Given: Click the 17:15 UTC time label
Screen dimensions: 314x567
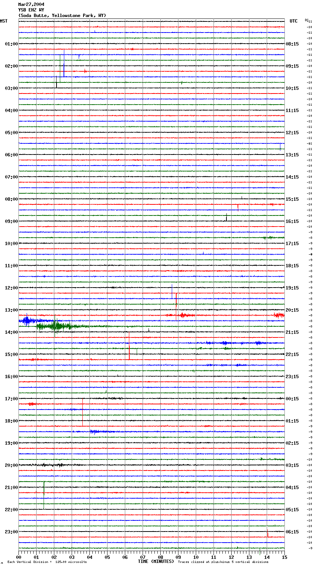Looking at the screenshot, I should click(292, 244).
